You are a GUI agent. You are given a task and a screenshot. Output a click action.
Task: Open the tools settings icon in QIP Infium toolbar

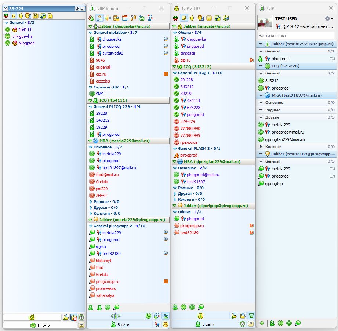coord(133,18)
